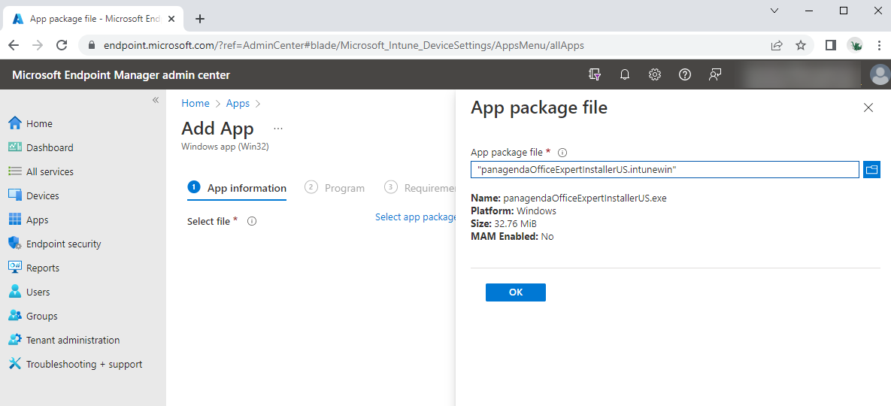Screen dimensions: 891x406
Task: Open the feedback icon in header
Action: (715, 74)
